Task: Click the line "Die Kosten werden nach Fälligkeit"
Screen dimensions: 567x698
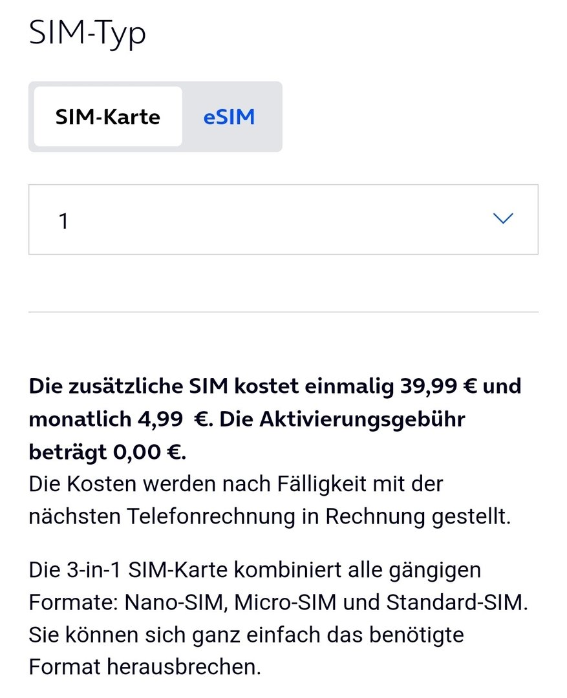Action: point(236,484)
